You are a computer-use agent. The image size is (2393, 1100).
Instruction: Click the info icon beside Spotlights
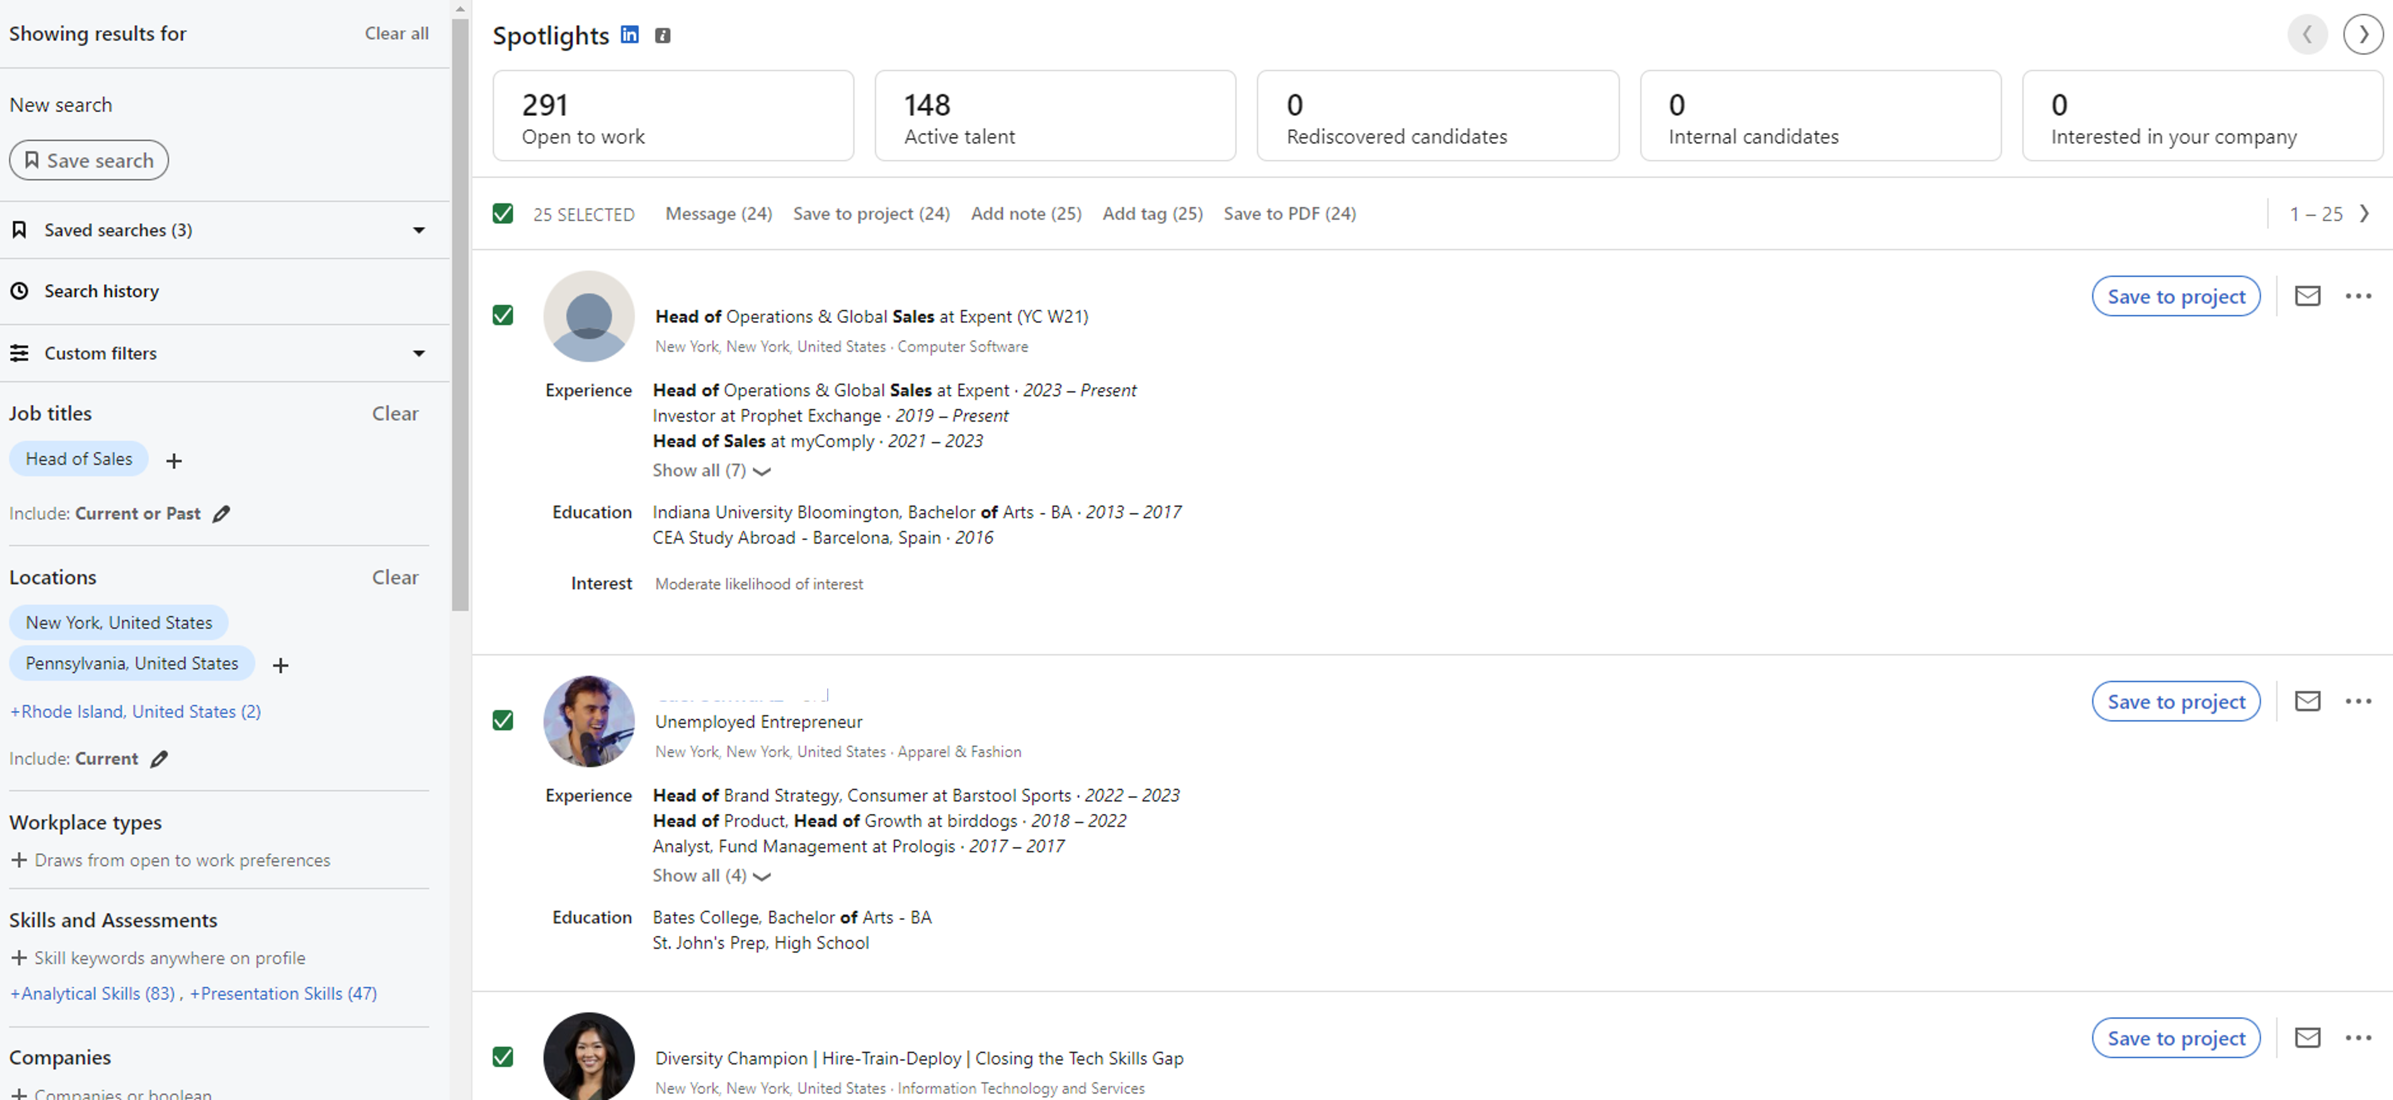tap(663, 35)
